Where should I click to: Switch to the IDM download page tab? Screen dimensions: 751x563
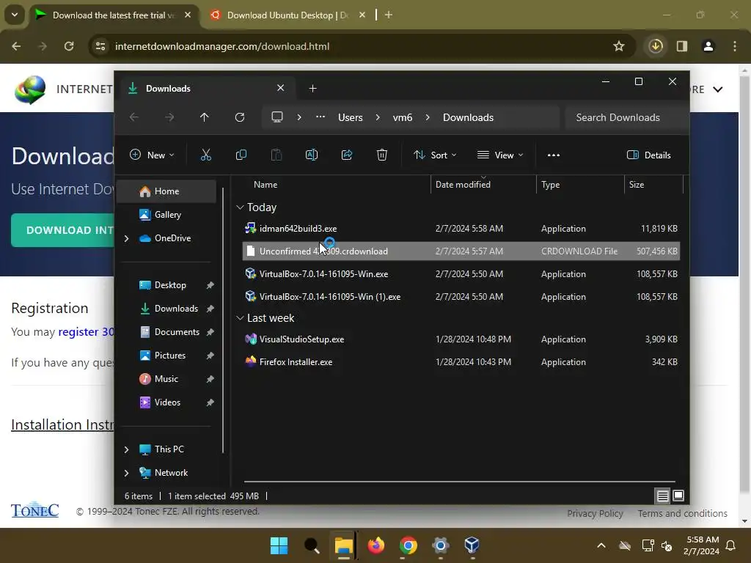pyautogui.click(x=111, y=15)
